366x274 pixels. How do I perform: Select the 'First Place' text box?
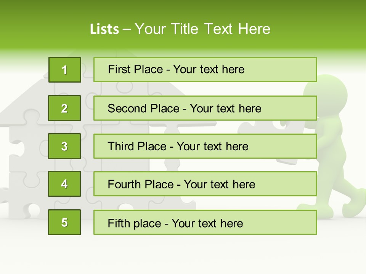(x=205, y=70)
